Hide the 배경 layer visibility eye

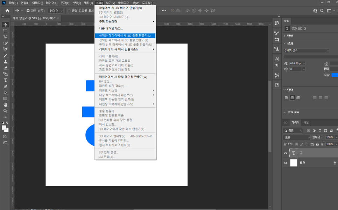coord(286,163)
